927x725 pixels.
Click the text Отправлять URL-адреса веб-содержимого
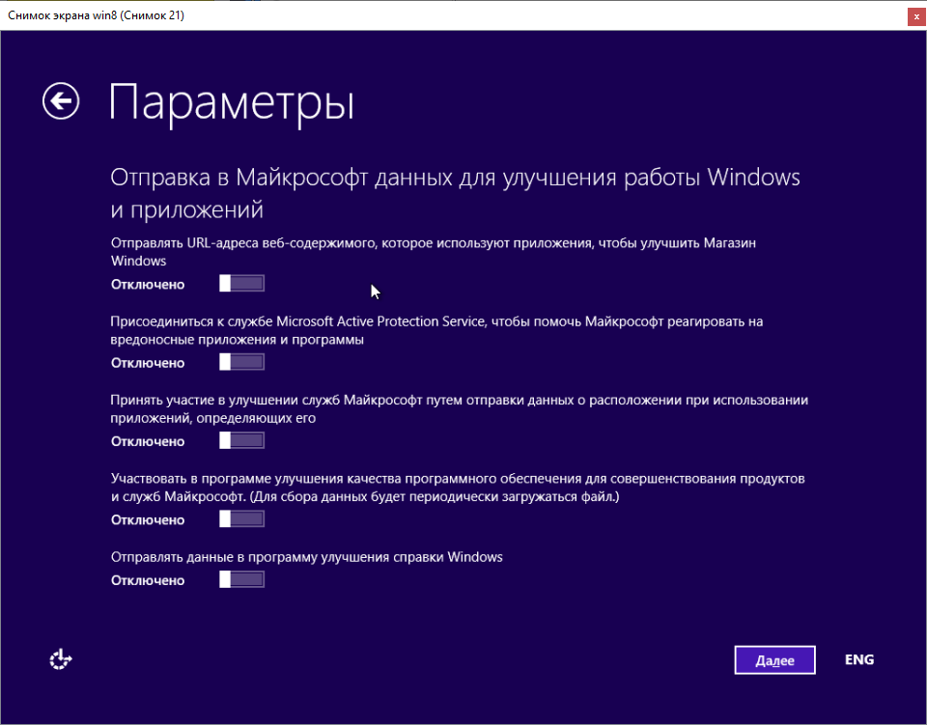point(433,252)
